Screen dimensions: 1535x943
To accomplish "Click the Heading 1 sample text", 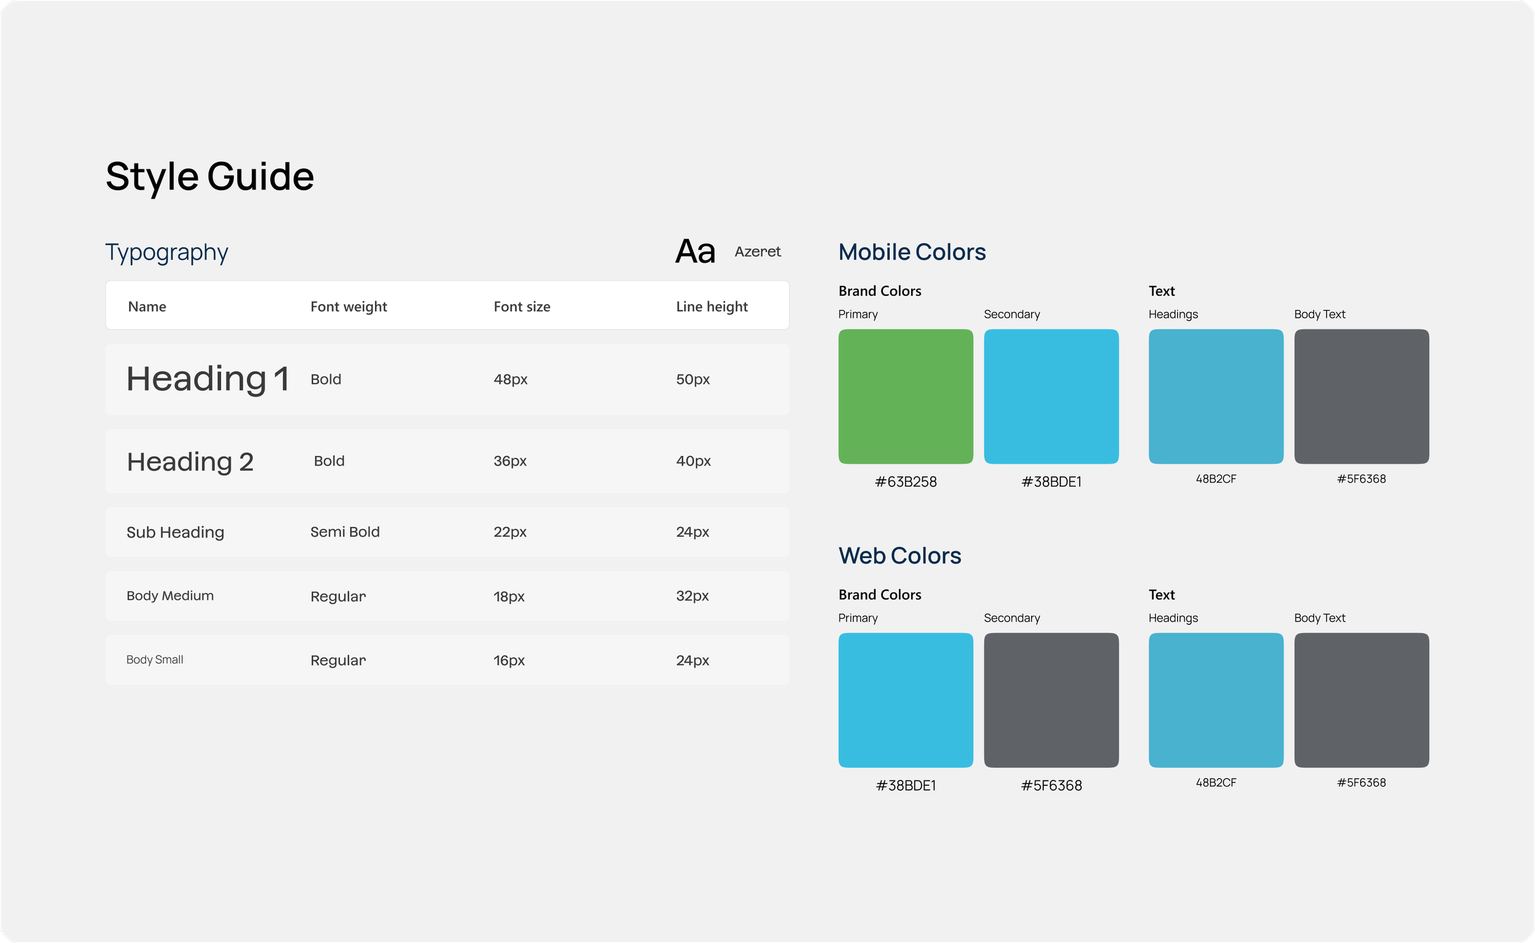I will [207, 379].
